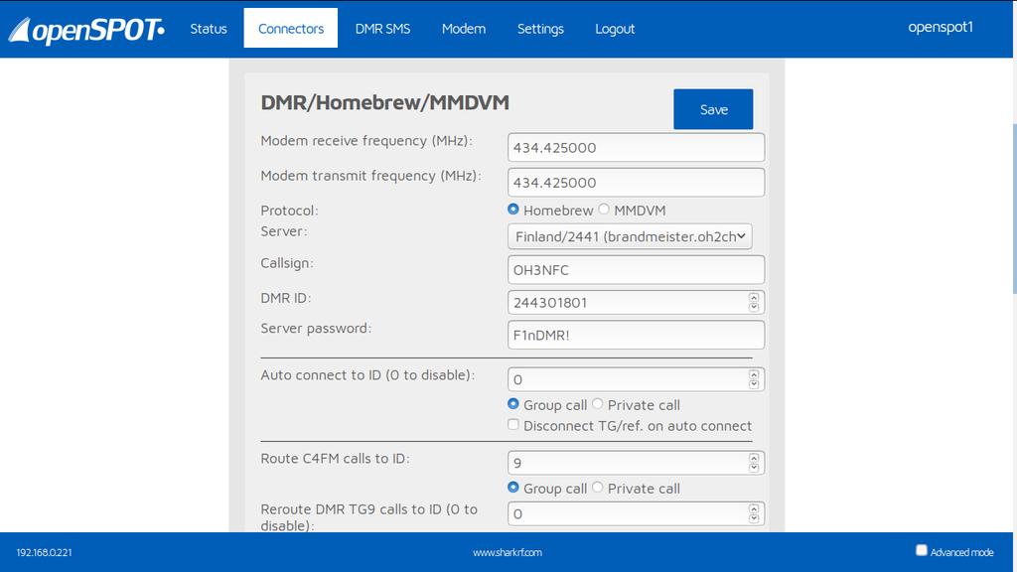This screenshot has width=1017, height=572.
Task: Save the DMR/Homebrew/MMDVM settings
Action: pyautogui.click(x=713, y=109)
